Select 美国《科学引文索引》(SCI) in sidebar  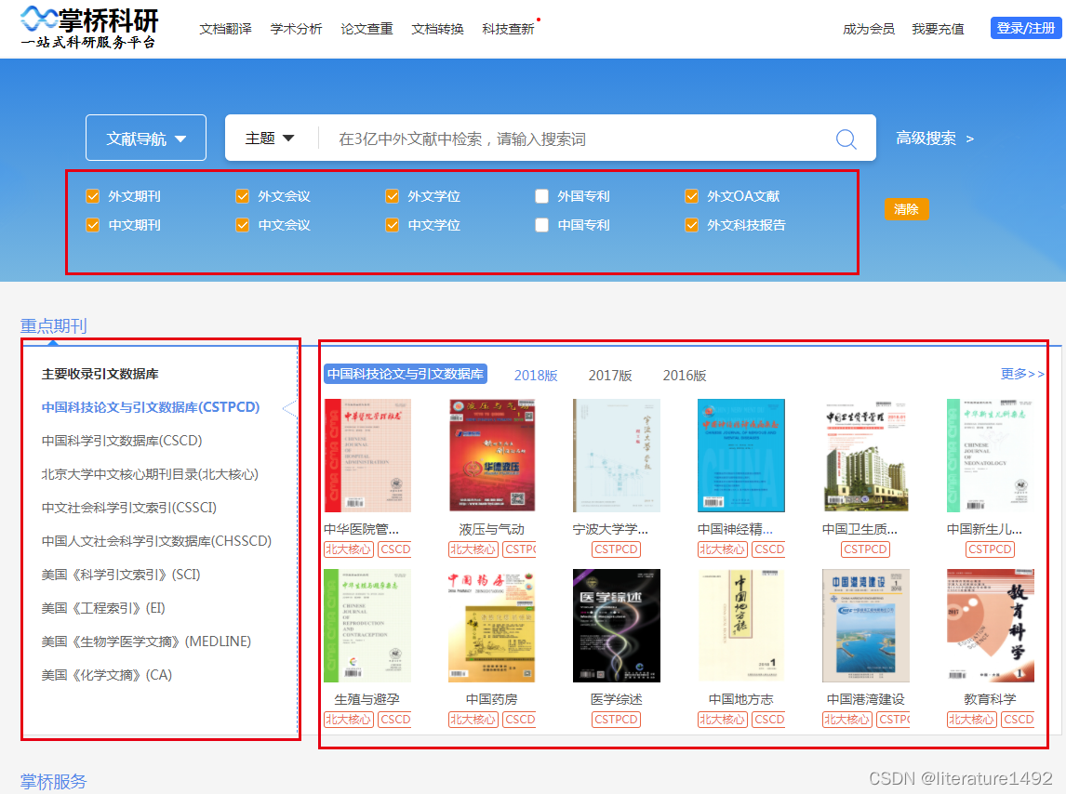pyautogui.click(x=121, y=575)
